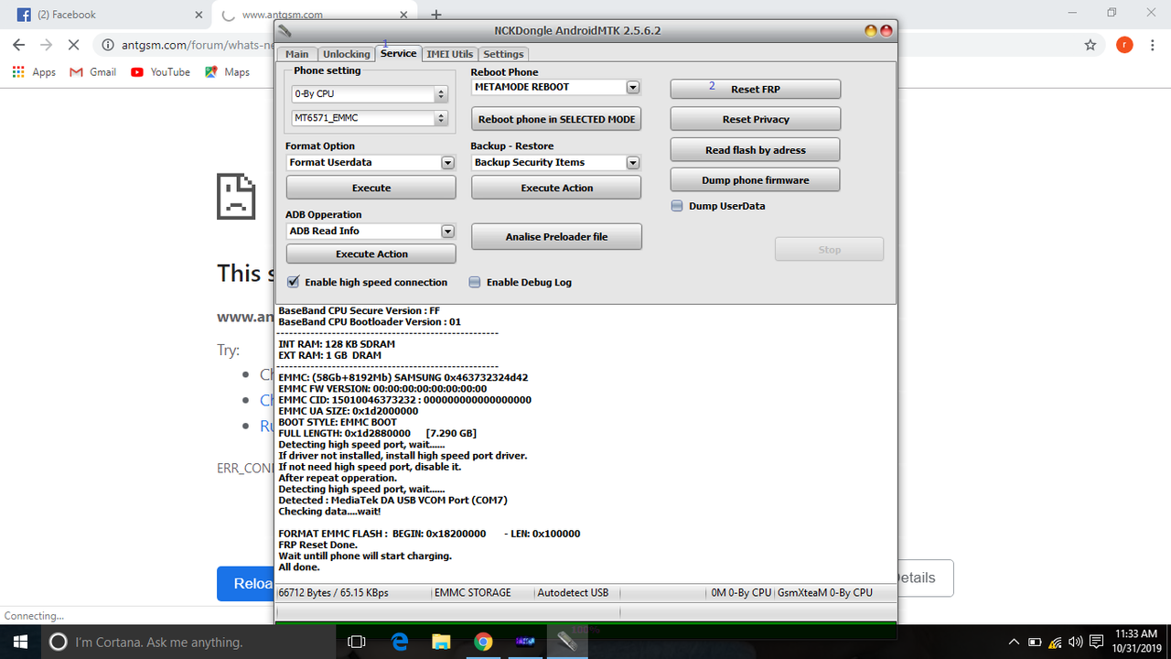Image resolution: width=1171 pixels, height=659 pixels.
Task: Click the volume speaker icon in the tray
Action: click(x=1076, y=643)
